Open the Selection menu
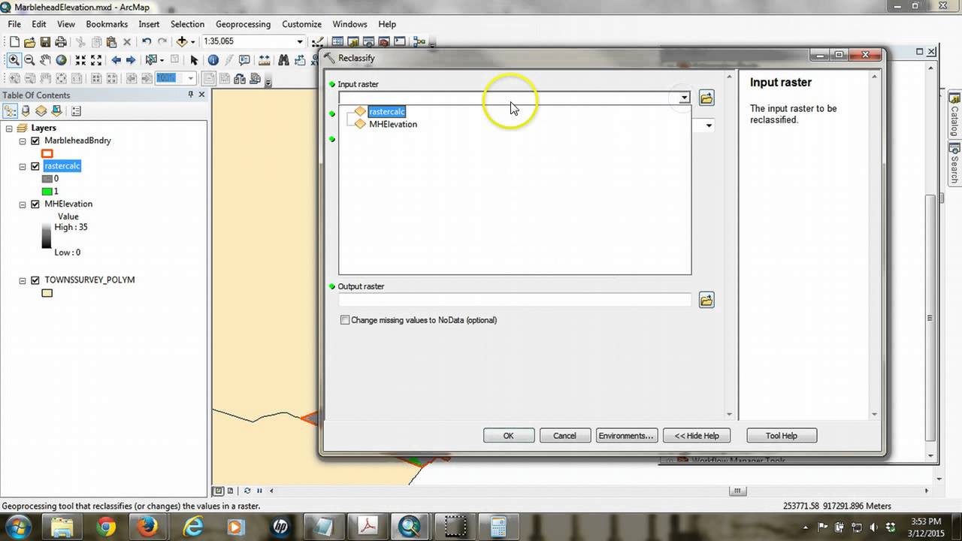The width and height of the screenshot is (962, 541). [x=187, y=24]
